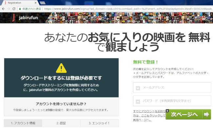
Task: Click the small plus badge near 次ページへ
Action: [x=167, y=111]
